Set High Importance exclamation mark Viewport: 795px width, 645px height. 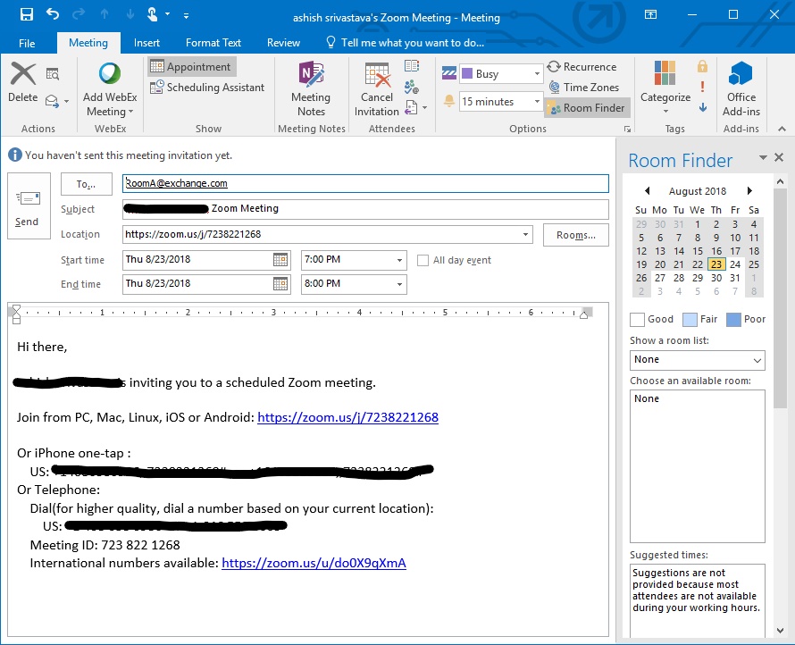[702, 87]
